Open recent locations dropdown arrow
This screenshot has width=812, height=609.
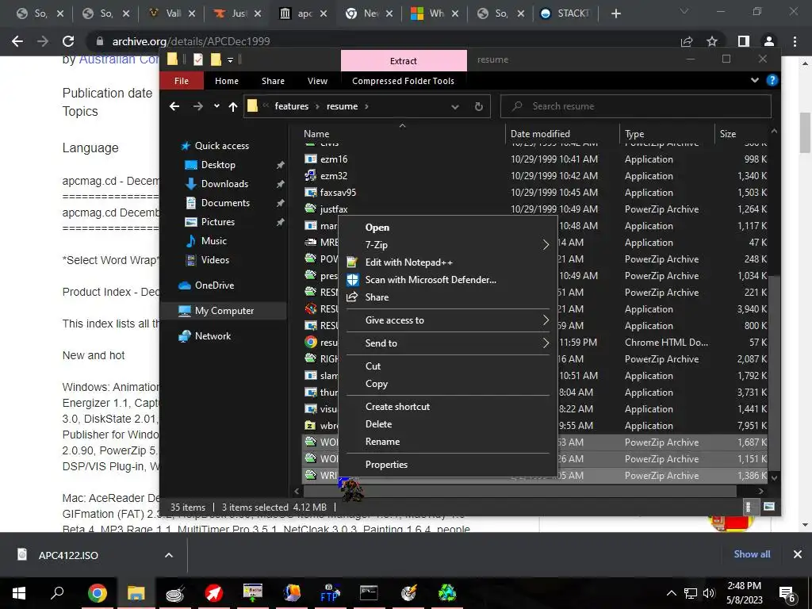pyautogui.click(x=216, y=106)
